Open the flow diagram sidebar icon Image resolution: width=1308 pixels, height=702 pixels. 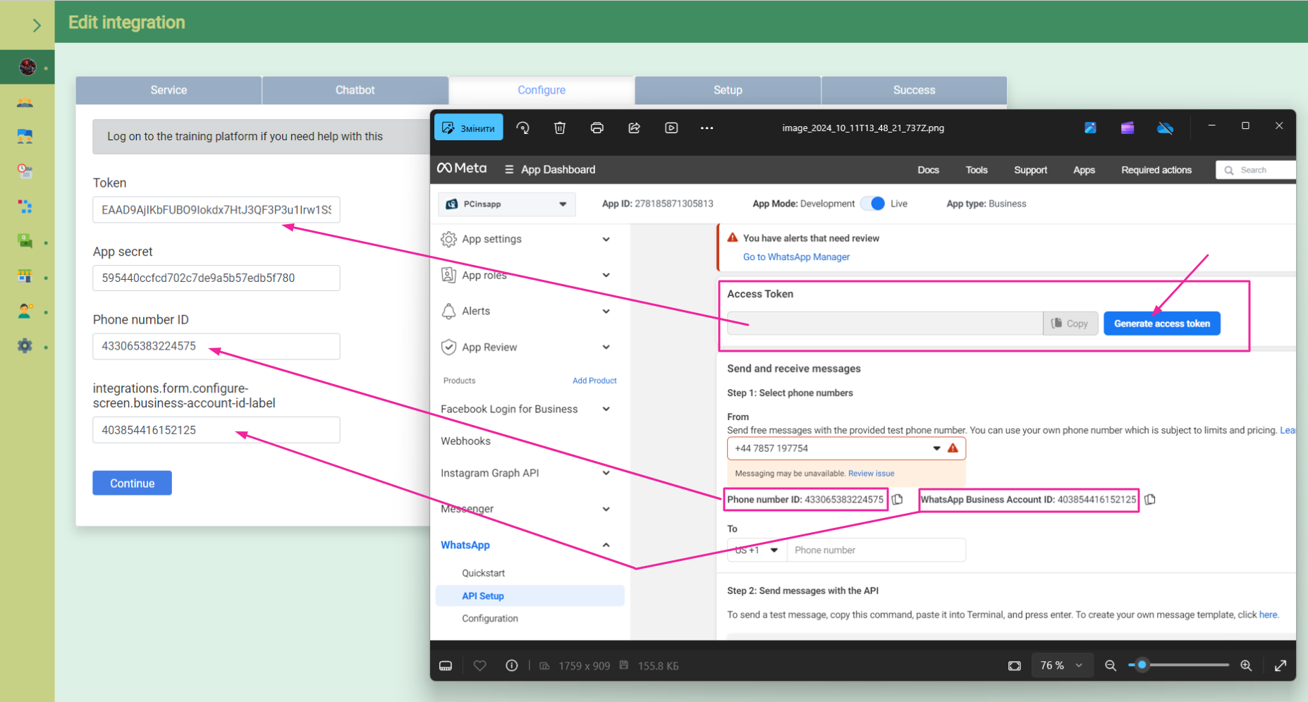point(25,207)
